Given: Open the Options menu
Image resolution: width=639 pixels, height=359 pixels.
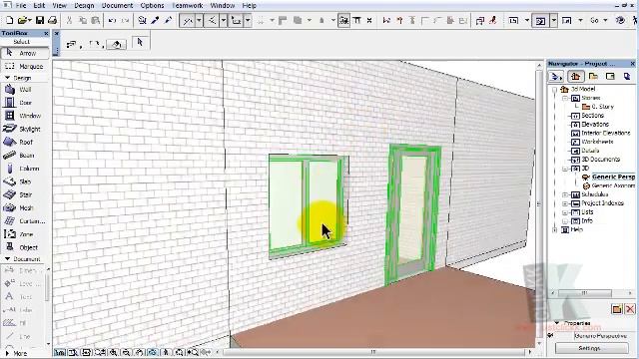Looking at the screenshot, I should (x=153, y=6).
